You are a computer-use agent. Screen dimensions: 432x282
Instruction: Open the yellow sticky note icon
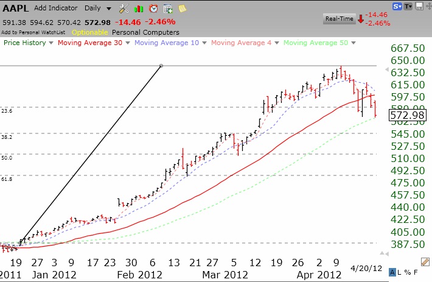click(182, 9)
